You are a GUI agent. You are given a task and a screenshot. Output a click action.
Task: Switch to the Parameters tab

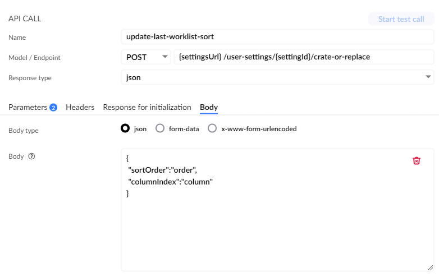click(x=28, y=107)
